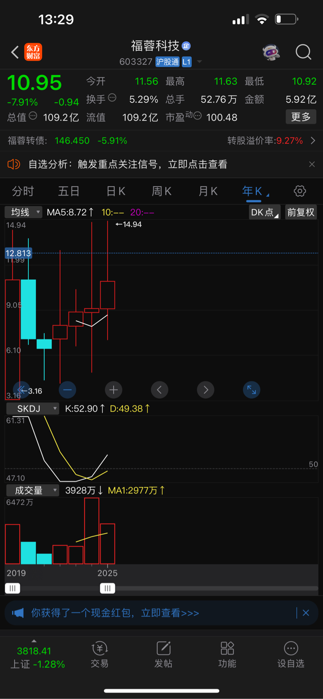
Task: Switch to the 月K tab
Action: (208, 191)
